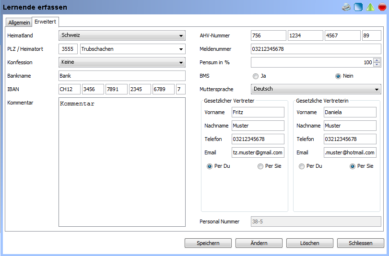Open the Heimatland dropdown showing Schweiz
Screen dimensions: 389x256
122,35
